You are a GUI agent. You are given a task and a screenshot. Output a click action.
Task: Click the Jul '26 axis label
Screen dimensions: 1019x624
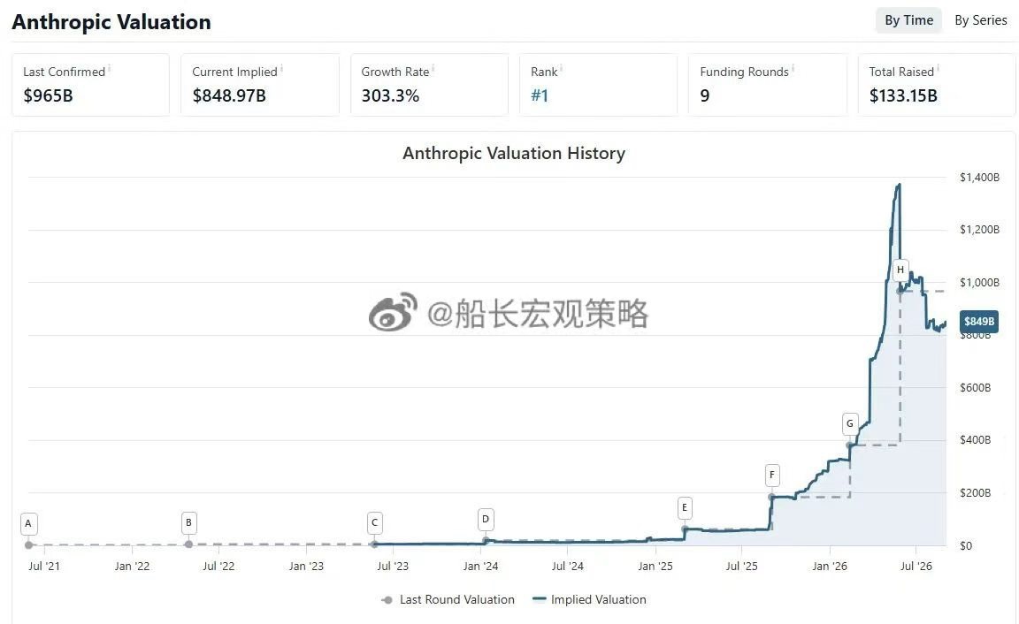(x=916, y=567)
